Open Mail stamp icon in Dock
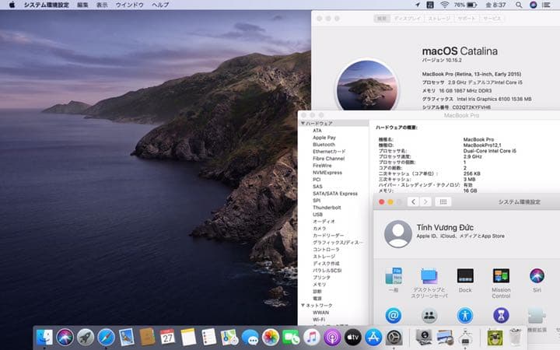560x350 pixels. [x=127, y=337]
